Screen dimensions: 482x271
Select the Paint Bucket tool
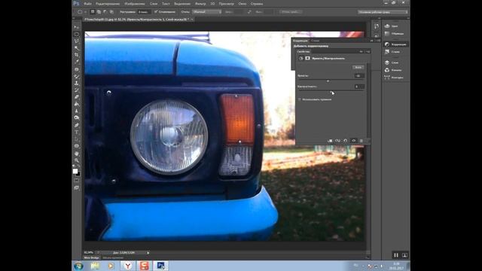tap(76, 104)
